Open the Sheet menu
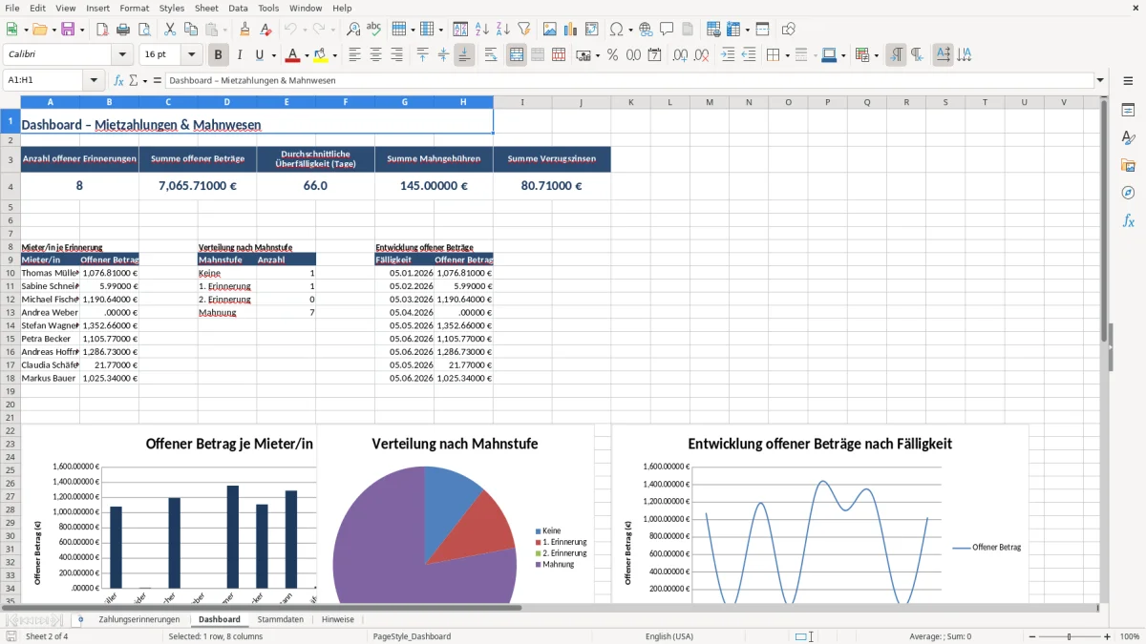The height and width of the screenshot is (644, 1146). (x=206, y=8)
